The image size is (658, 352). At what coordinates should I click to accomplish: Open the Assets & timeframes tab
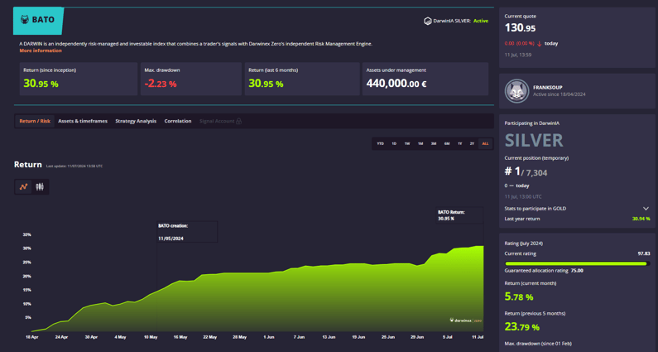click(x=83, y=122)
